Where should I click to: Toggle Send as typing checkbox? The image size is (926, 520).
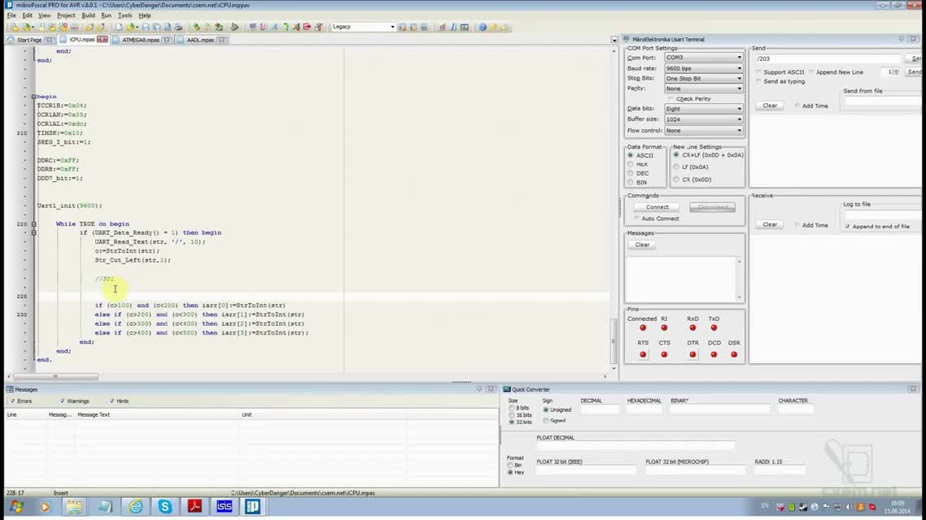point(759,81)
